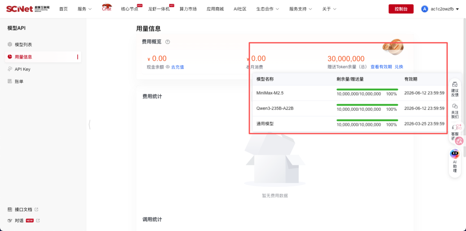Click the external link icon beside 接口文档

pos(37,209)
